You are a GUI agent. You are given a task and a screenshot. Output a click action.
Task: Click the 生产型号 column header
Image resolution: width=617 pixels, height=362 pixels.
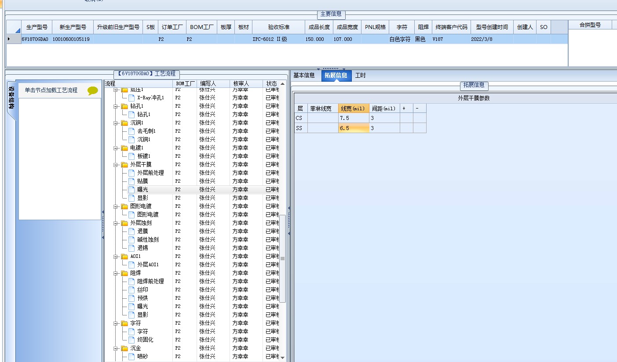coord(37,27)
